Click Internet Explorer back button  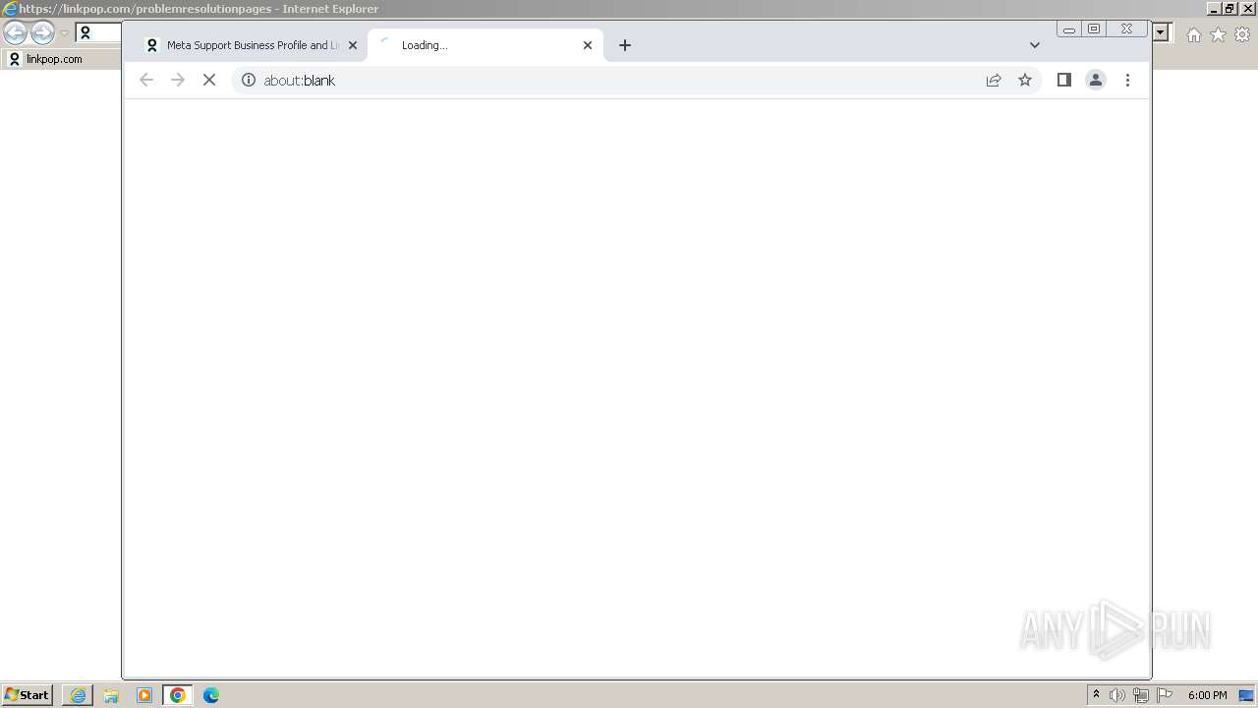click(x=15, y=32)
